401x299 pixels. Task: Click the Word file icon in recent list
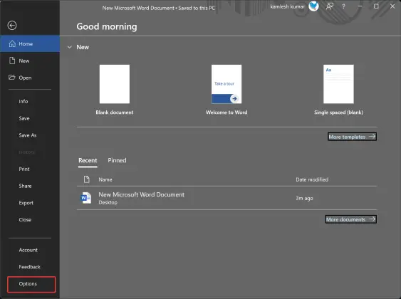(x=86, y=198)
